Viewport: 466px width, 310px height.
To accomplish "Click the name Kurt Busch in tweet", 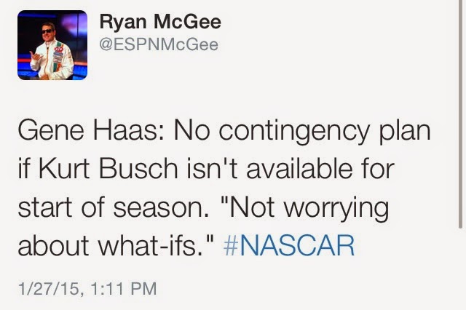I will coord(108,169).
